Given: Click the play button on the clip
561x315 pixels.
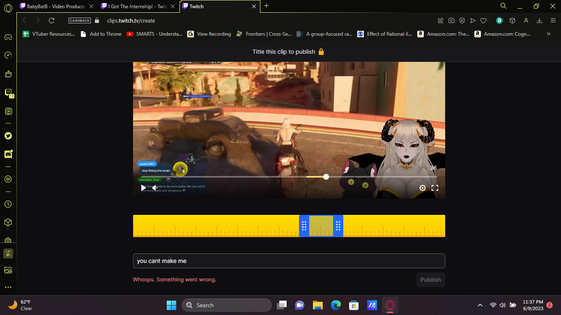Looking at the screenshot, I should tap(143, 188).
